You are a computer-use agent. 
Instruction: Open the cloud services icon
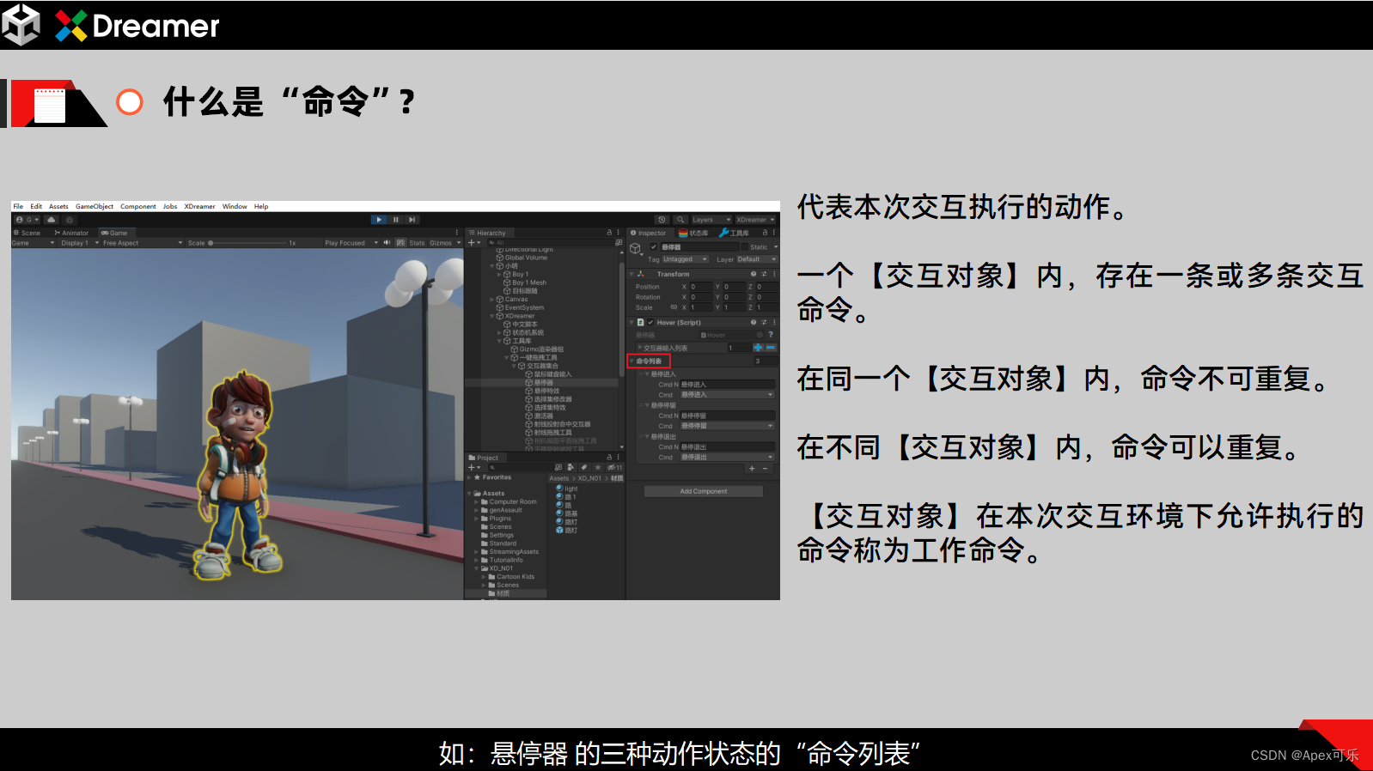52,220
